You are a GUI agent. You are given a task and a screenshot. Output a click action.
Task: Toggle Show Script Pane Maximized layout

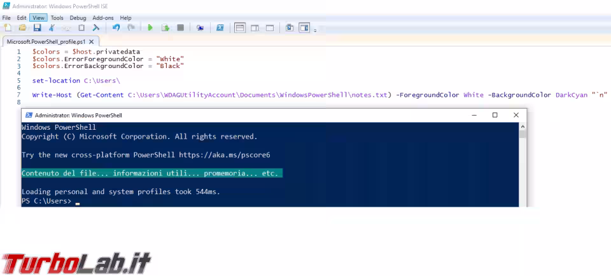point(269,28)
